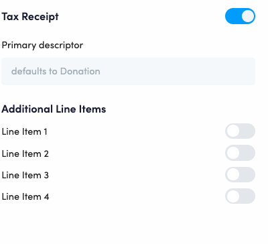Activate the Line Item 3 toggle

point(240,174)
